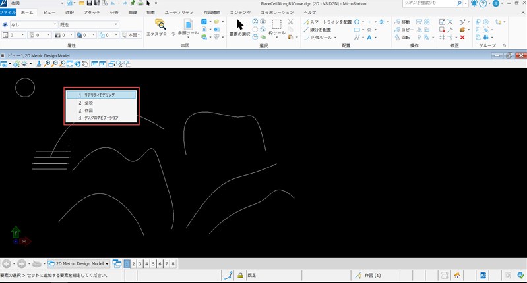Select 2 全般 in the popup menu
The image size is (527, 283).
tap(101, 103)
